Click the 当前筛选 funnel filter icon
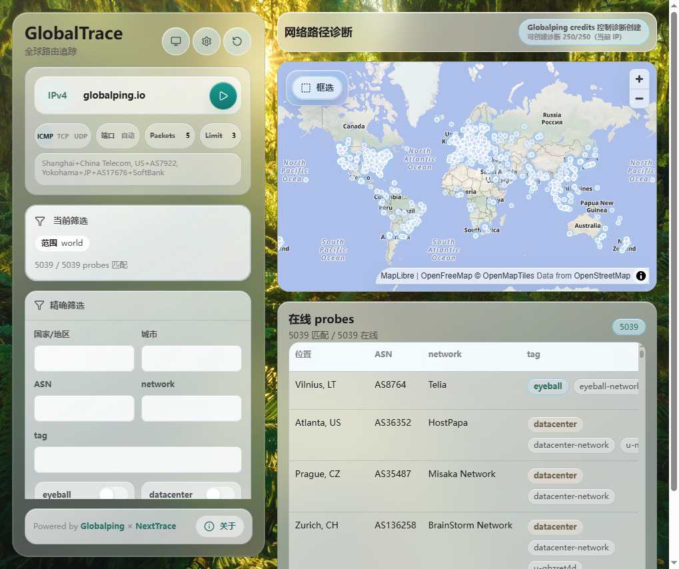The height and width of the screenshot is (569, 679). click(x=40, y=221)
